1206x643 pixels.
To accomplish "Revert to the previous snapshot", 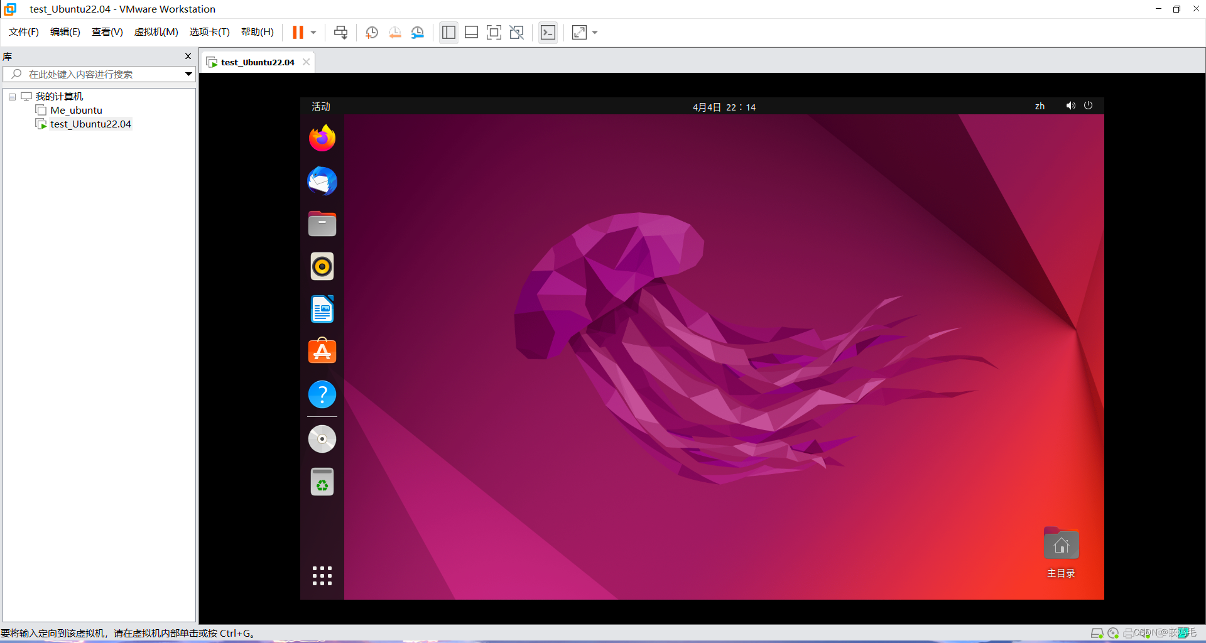I will tap(394, 32).
